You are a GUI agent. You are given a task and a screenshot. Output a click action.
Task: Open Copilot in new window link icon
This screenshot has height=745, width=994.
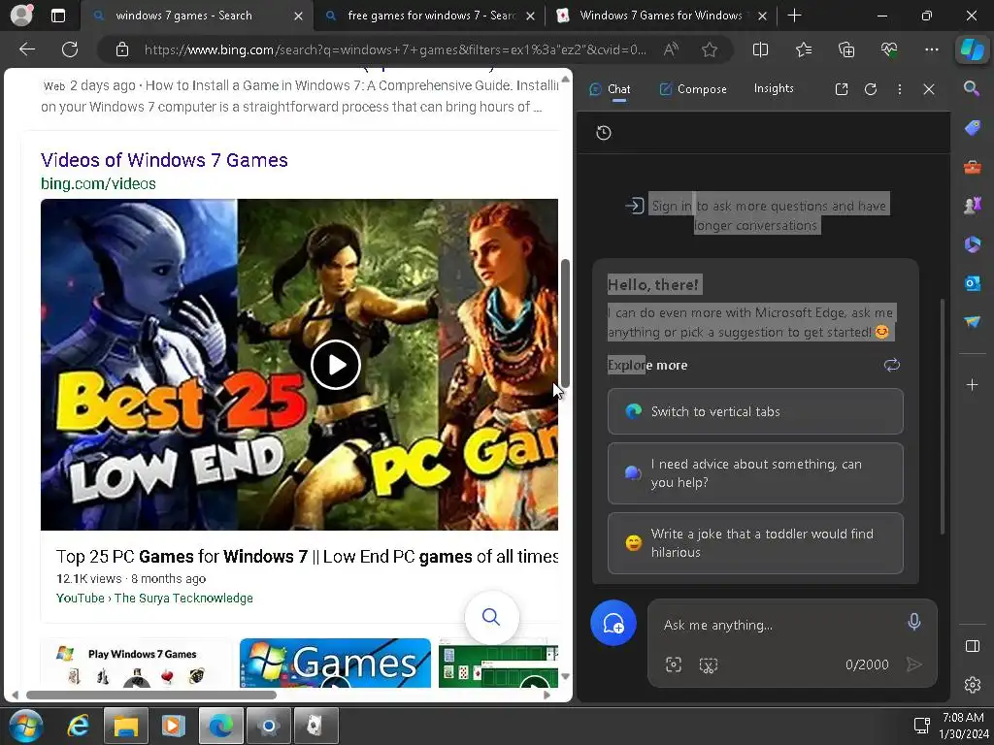pyautogui.click(x=842, y=89)
